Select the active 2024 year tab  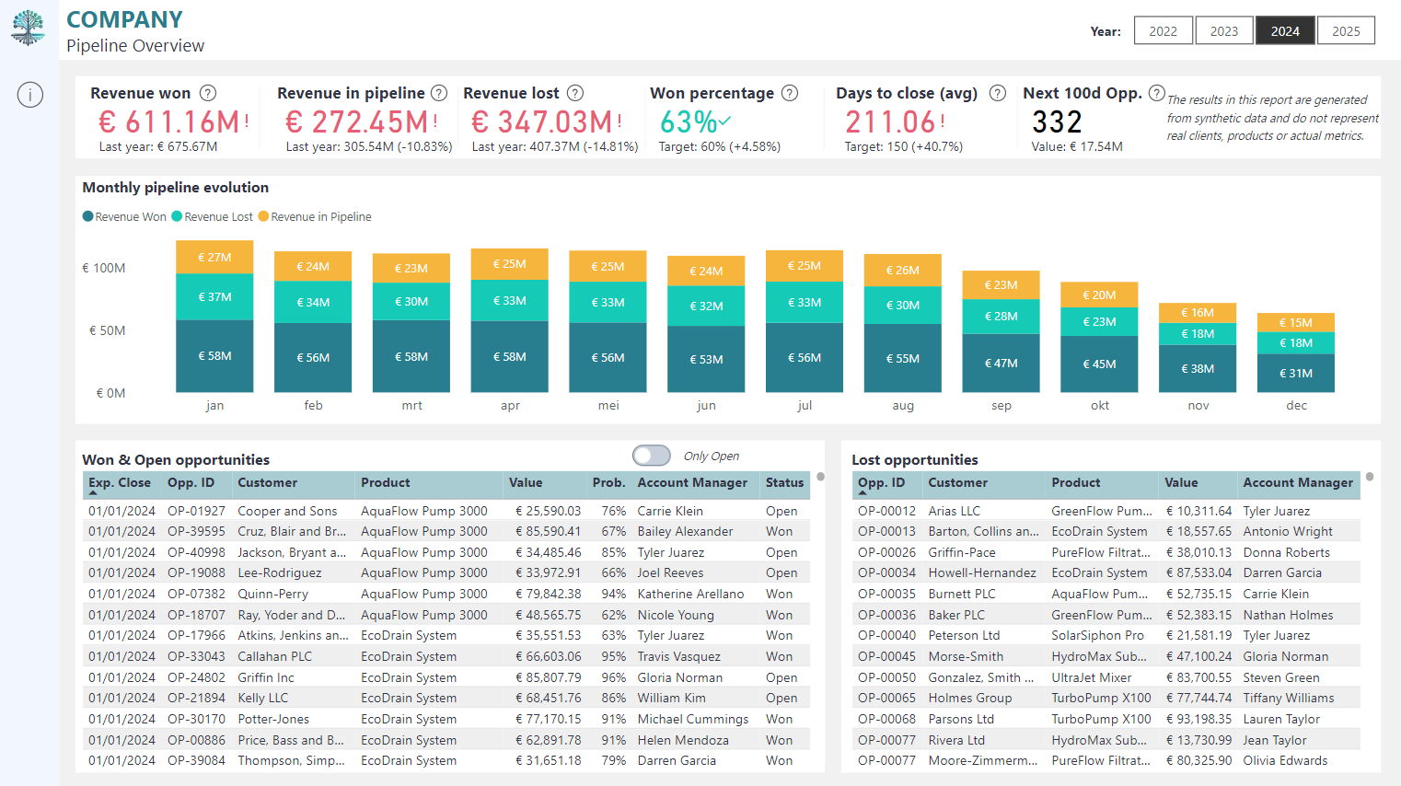coord(1285,30)
